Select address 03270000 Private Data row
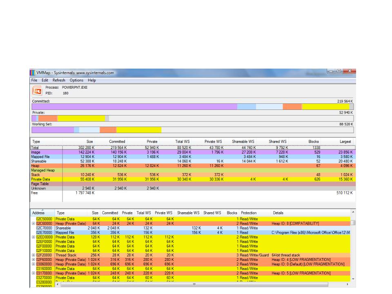392x294 pixels. tap(190, 278)
